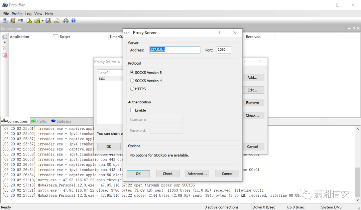Switch to the Statistics tab

[61, 121]
